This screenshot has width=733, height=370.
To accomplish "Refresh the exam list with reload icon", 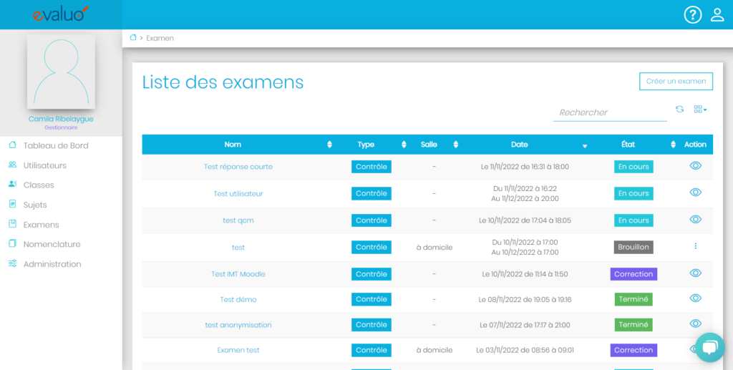I will (x=679, y=109).
